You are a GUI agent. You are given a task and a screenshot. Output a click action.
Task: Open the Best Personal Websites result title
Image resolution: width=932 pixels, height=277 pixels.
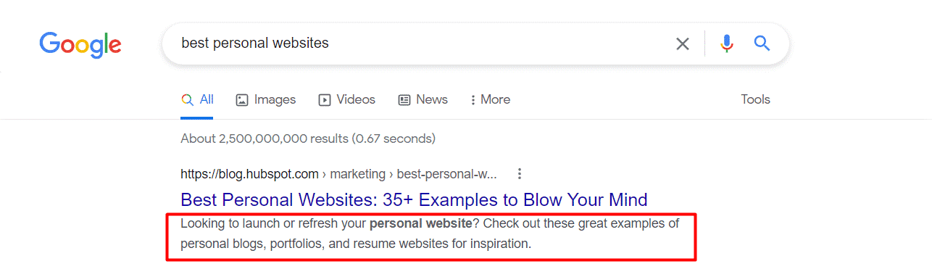pyautogui.click(x=414, y=199)
